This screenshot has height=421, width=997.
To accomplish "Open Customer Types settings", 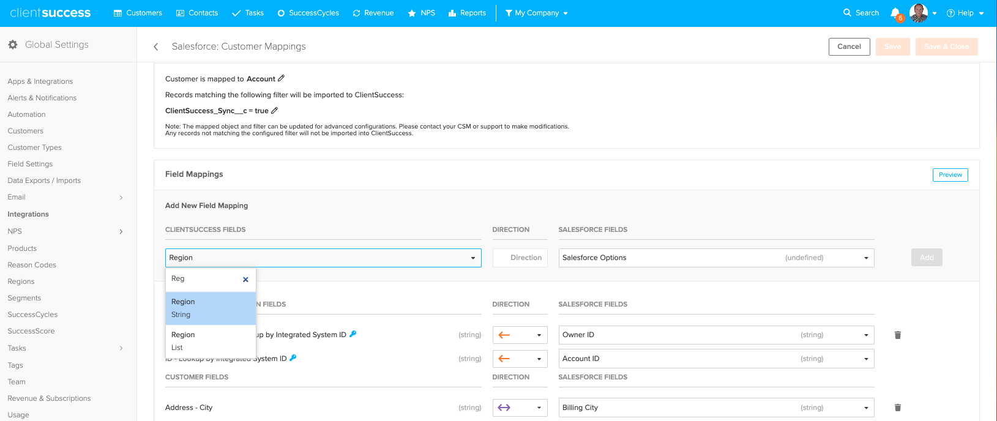I will pyautogui.click(x=34, y=147).
